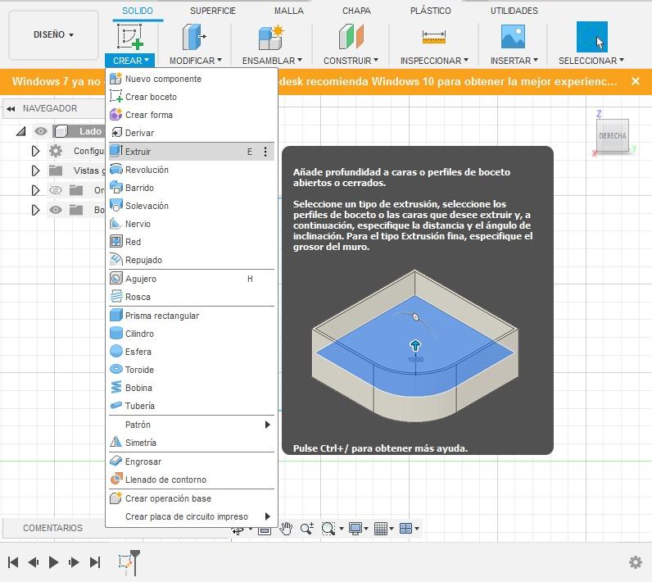Open the INSERTAR dropdown menu
The height and width of the screenshot is (582, 652).
pyautogui.click(x=514, y=61)
